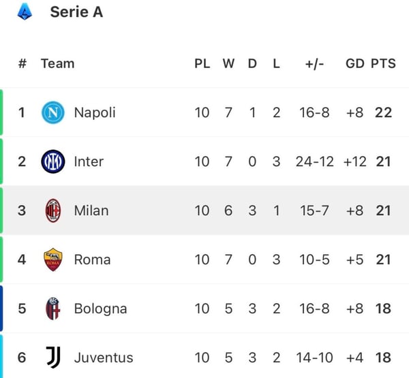Click the Roma club crest
The image size is (409, 378).
point(53,259)
